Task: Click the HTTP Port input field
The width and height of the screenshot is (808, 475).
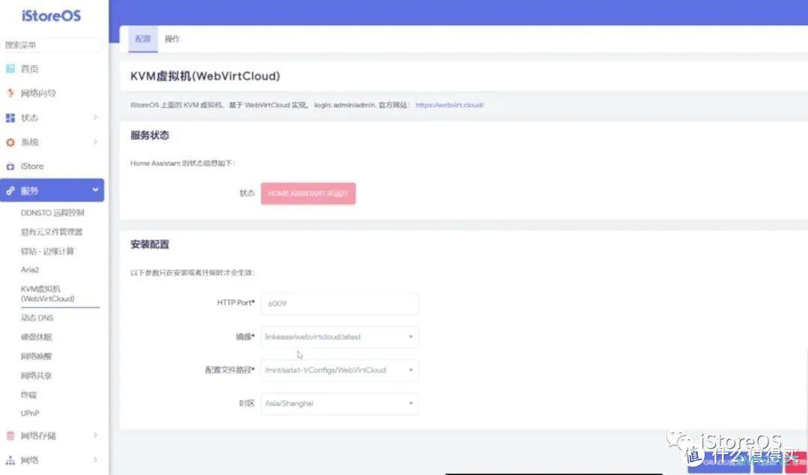Action: tap(340, 304)
